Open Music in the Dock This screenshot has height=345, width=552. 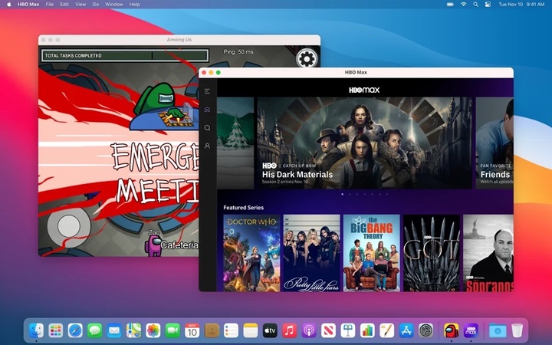click(x=289, y=330)
